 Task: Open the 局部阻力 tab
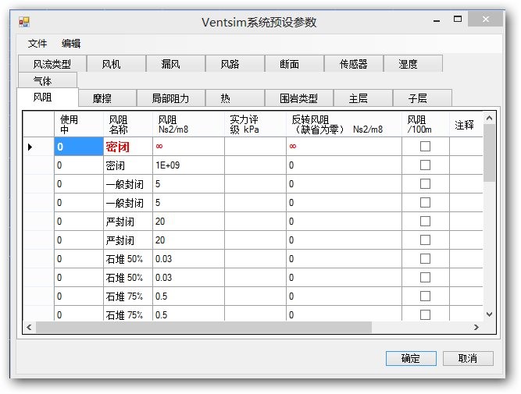click(171, 98)
